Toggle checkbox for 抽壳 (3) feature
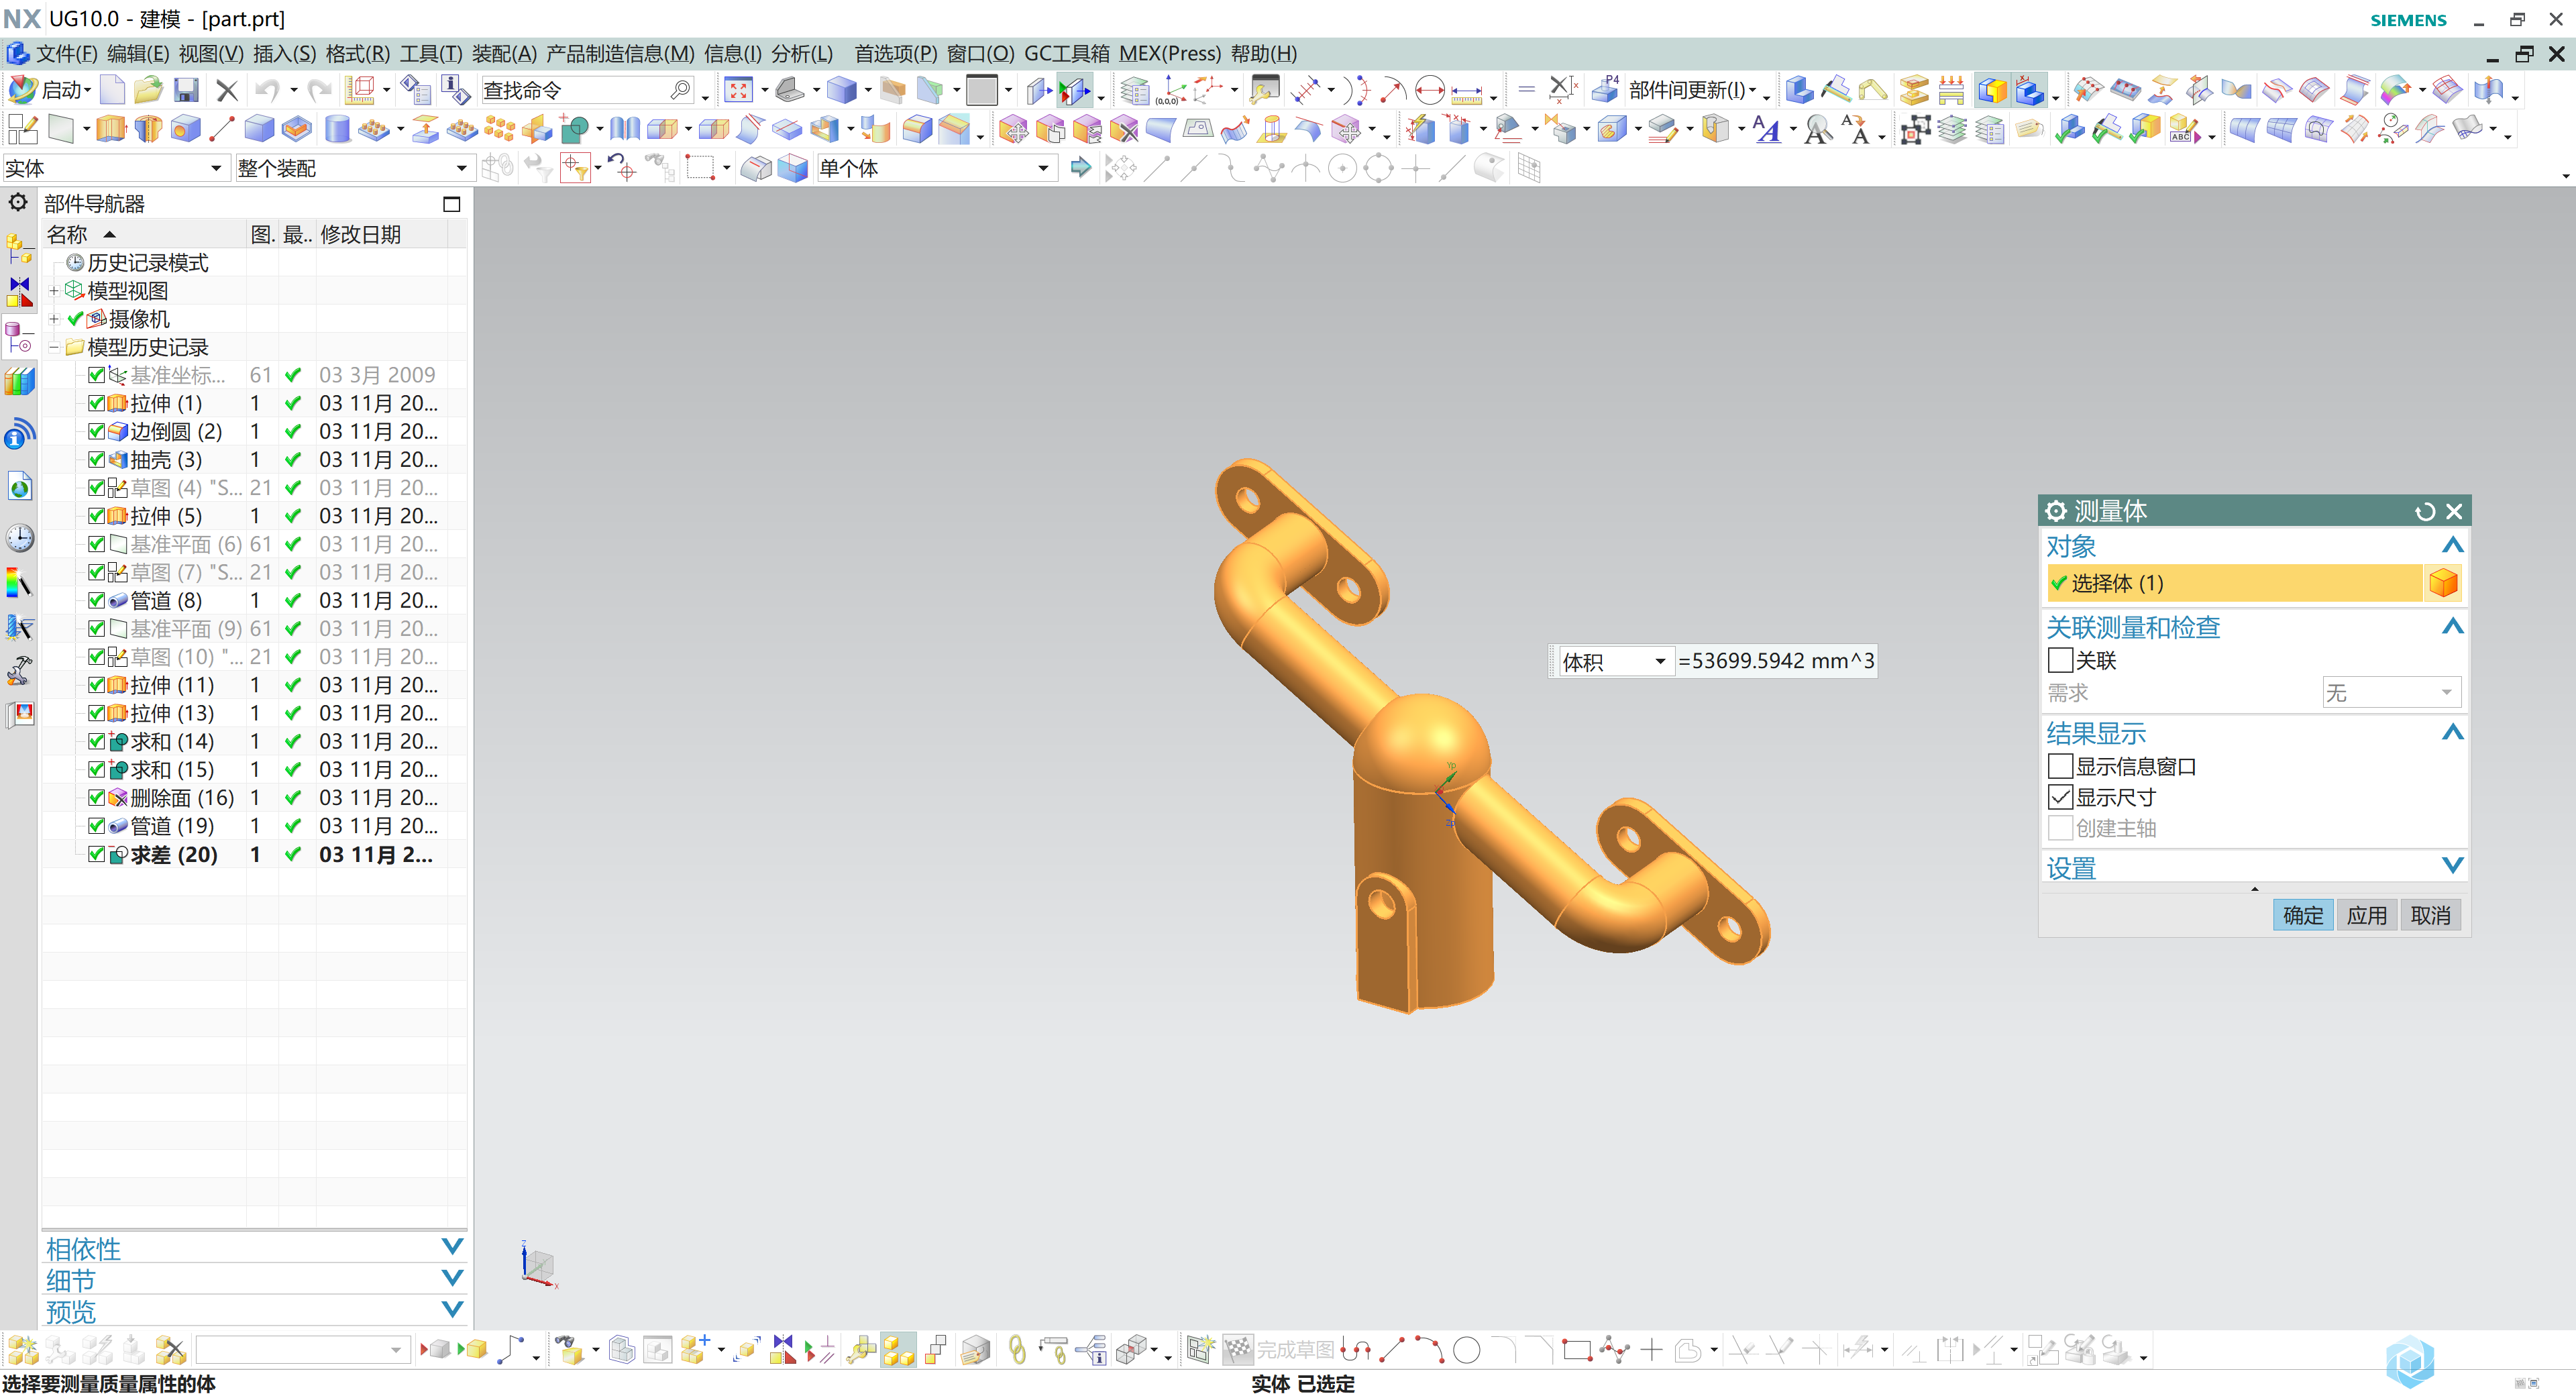Screen dimensions: 2576x1398 point(96,460)
